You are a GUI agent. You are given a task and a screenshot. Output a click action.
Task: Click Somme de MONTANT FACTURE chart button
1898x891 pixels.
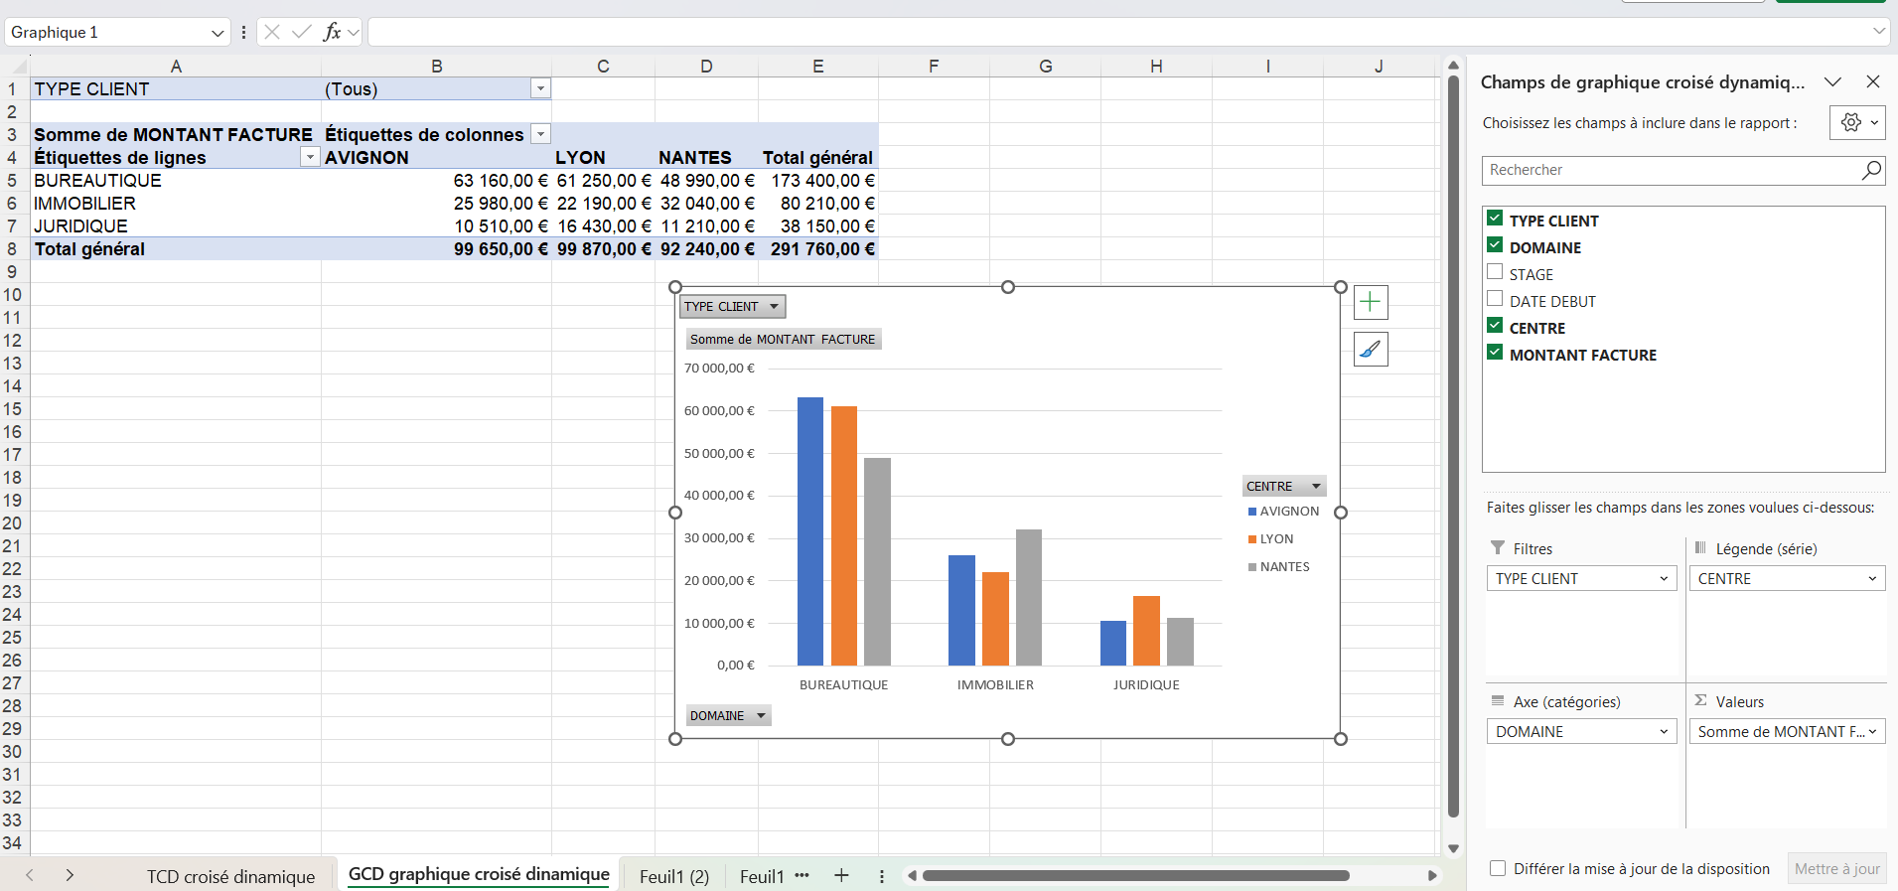783,339
